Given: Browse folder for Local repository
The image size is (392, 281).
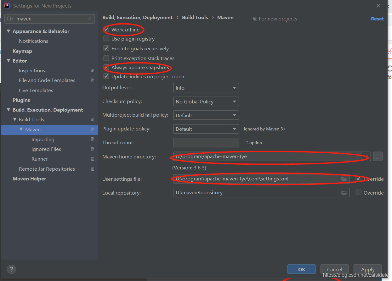Looking at the screenshot, I should [x=344, y=193].
